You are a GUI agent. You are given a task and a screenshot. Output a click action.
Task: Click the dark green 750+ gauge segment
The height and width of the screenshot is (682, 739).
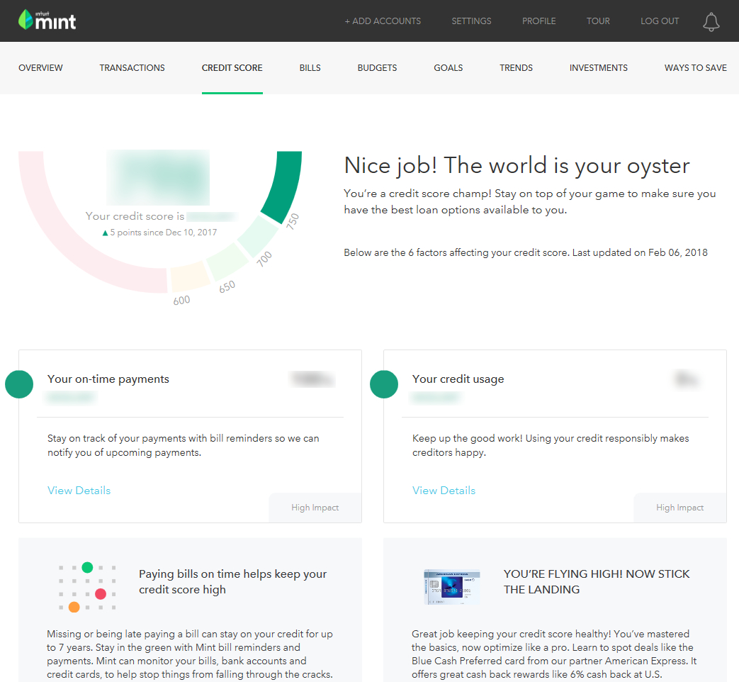click(285, 185)
